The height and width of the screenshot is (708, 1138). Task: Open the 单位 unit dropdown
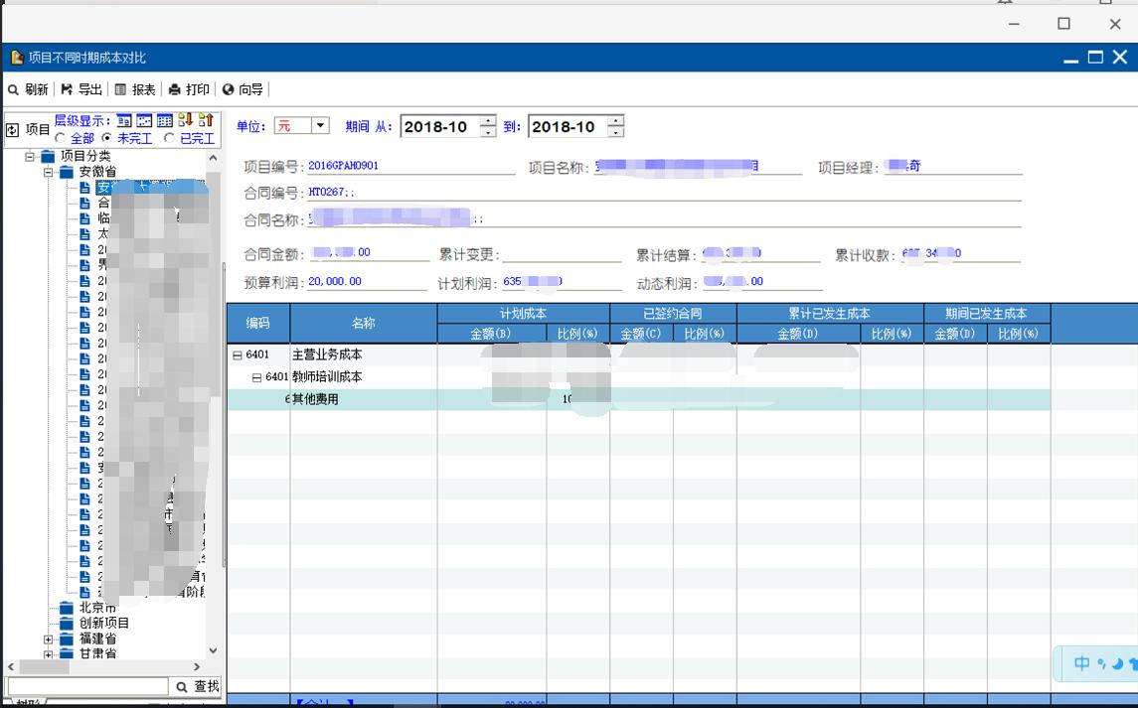tap(320, 126)
